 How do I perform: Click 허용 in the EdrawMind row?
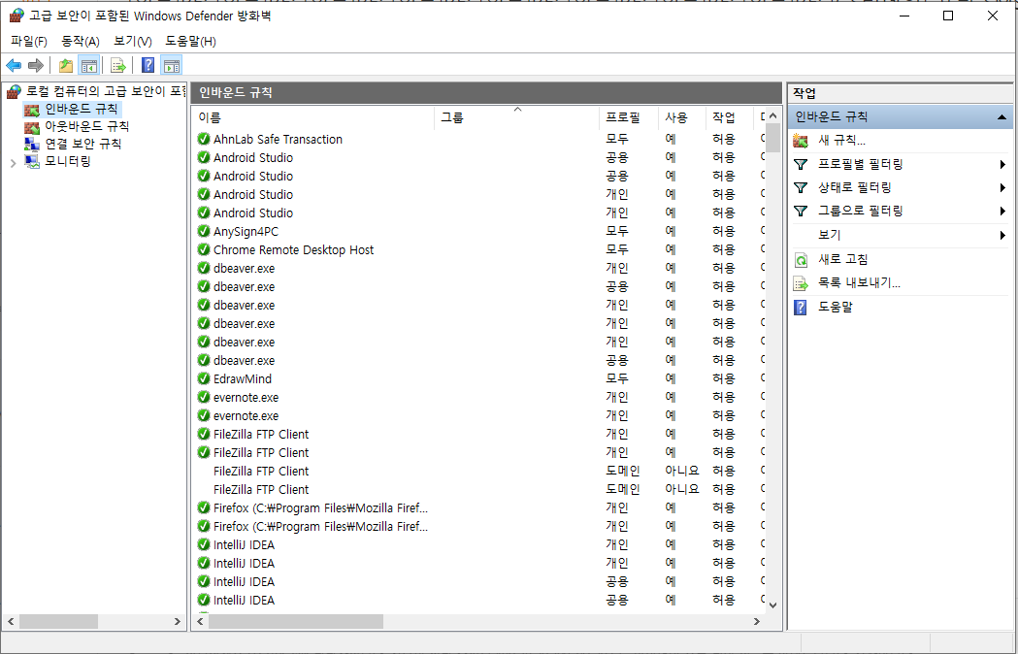coord(724,378)
